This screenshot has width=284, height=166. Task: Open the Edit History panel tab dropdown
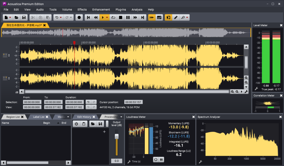[x=121, y=117]
